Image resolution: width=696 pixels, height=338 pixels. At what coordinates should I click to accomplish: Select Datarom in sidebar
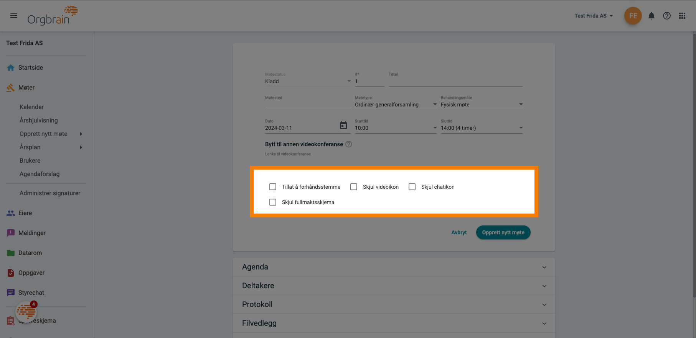click(x=30, y=253)
